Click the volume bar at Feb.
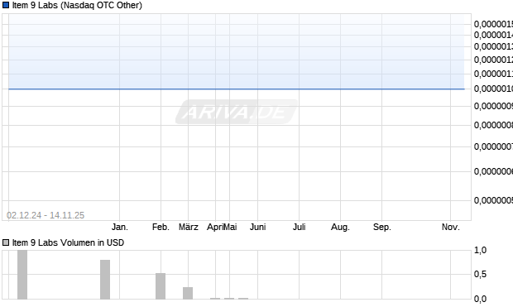 [x=161, y=286]
